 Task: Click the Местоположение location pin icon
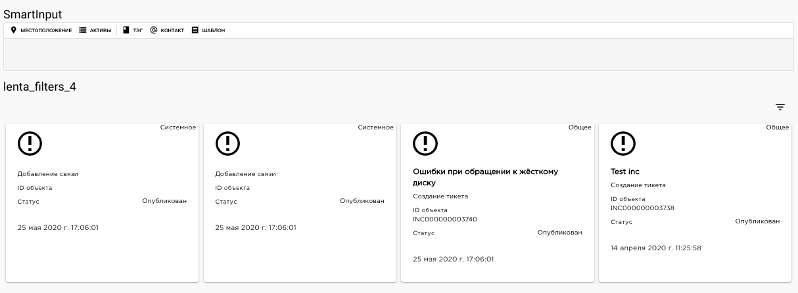[13, 30]
